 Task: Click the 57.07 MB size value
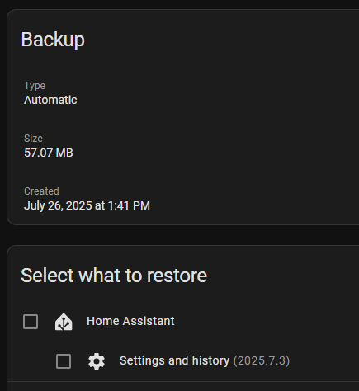click(49, 153)
